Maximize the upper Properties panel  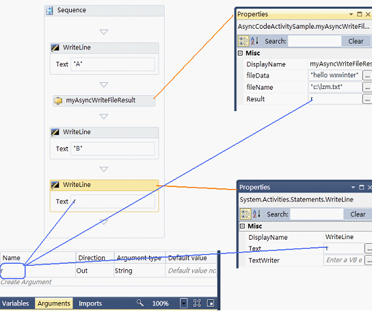point(360,14)
